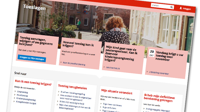This screenshot has height=112, width=200.
Task: Type in the Zoeken search field
Action: 160,6
